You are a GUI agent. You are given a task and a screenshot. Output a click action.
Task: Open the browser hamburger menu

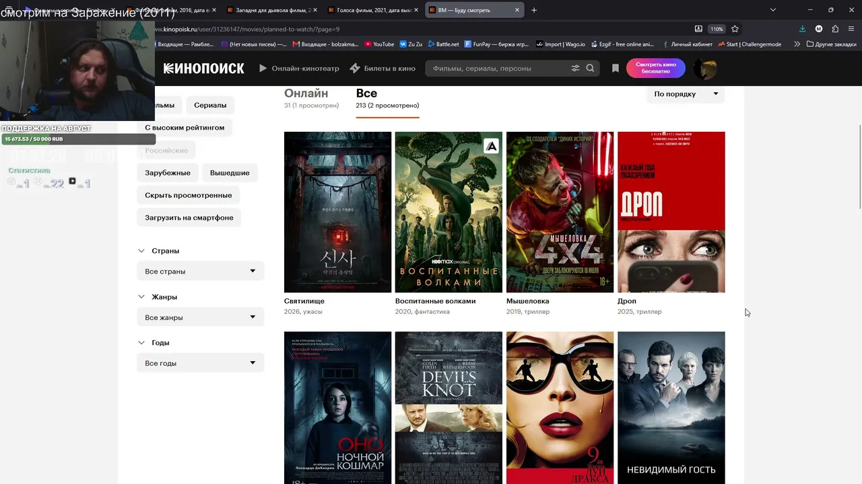click(852, 29)
